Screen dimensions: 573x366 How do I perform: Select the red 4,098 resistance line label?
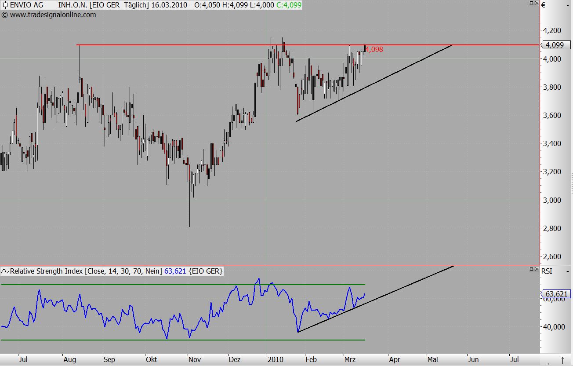pyautogui.click(x=374, y=50)
